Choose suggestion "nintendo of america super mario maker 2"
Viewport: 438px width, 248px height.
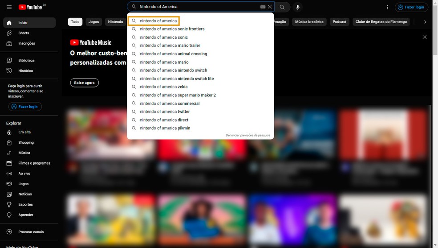[200, 95]
